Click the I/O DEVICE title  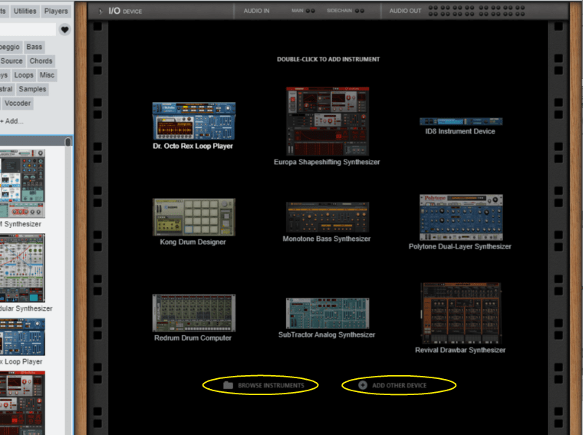(x=125, y=12)
